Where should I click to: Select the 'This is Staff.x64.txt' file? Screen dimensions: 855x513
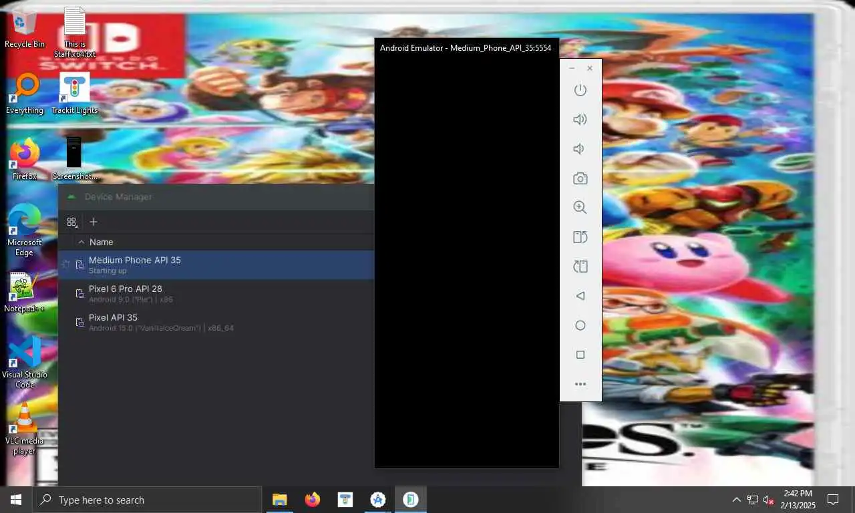click(x=75, y=32)
